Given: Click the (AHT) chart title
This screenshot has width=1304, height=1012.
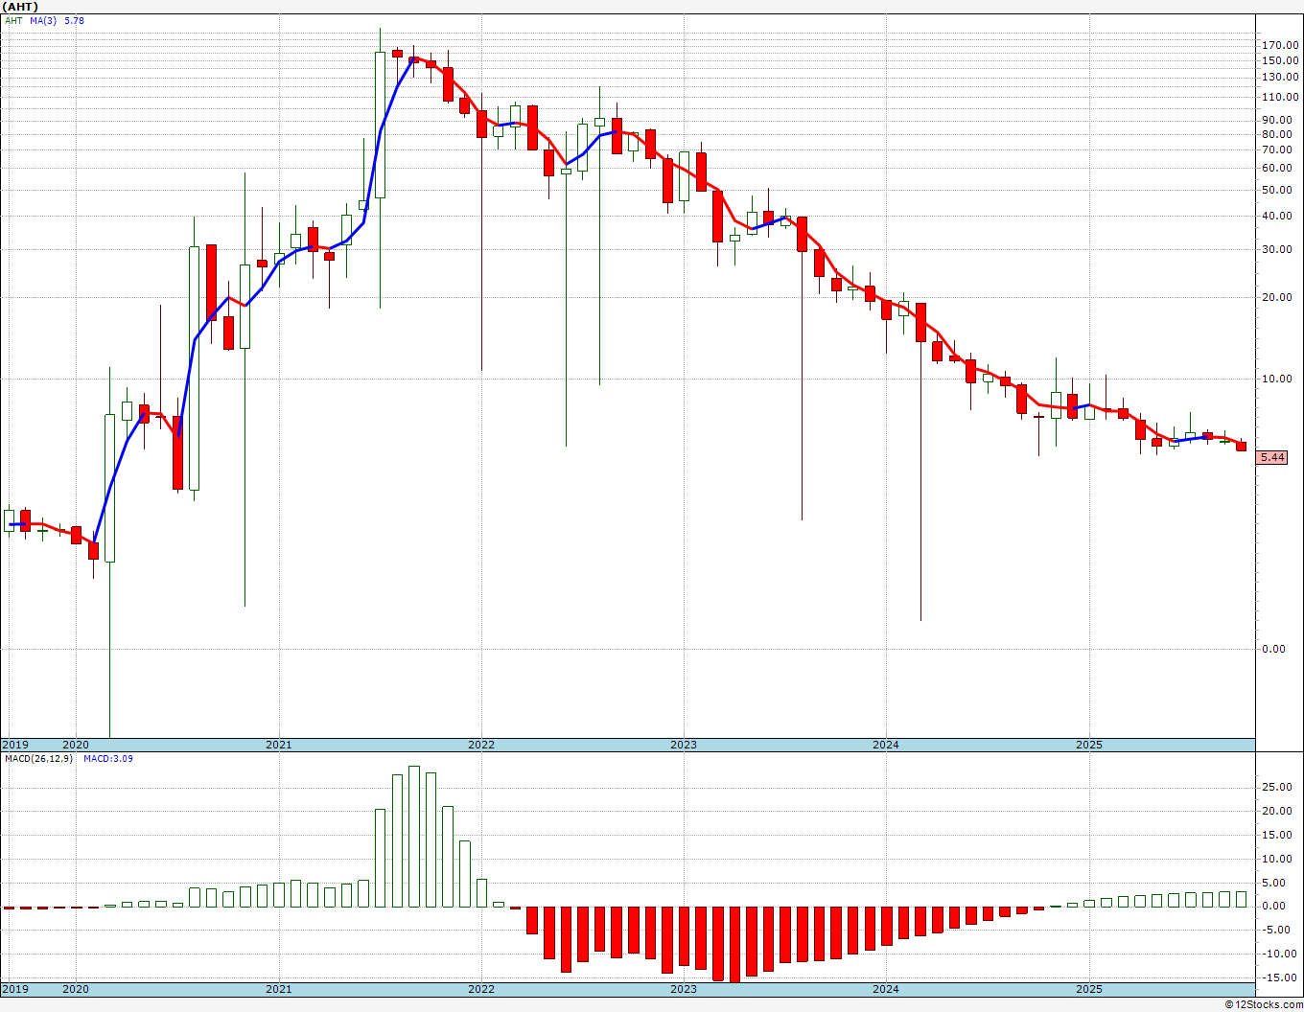Looking at the screenshot, I should pyautogui.click(x=20, y=7).
